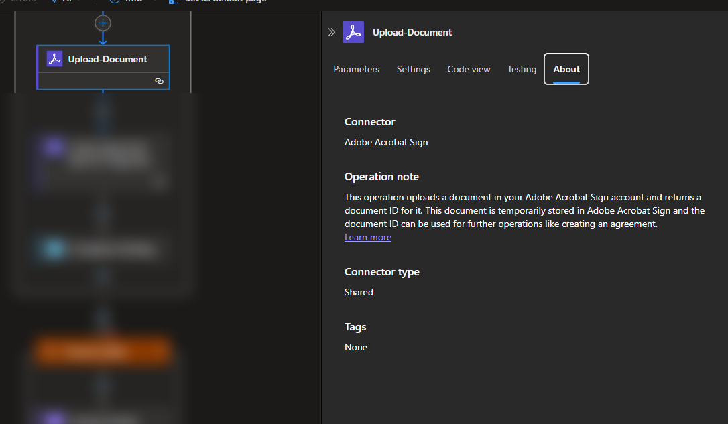The width and height of the screenshot is (728, 424).
Task: Click the Upload-Document title in the details panel
Action: point(412,32)
